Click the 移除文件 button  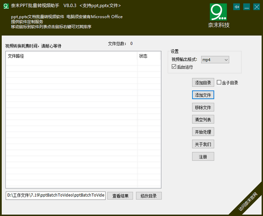[x=203, y=107]
